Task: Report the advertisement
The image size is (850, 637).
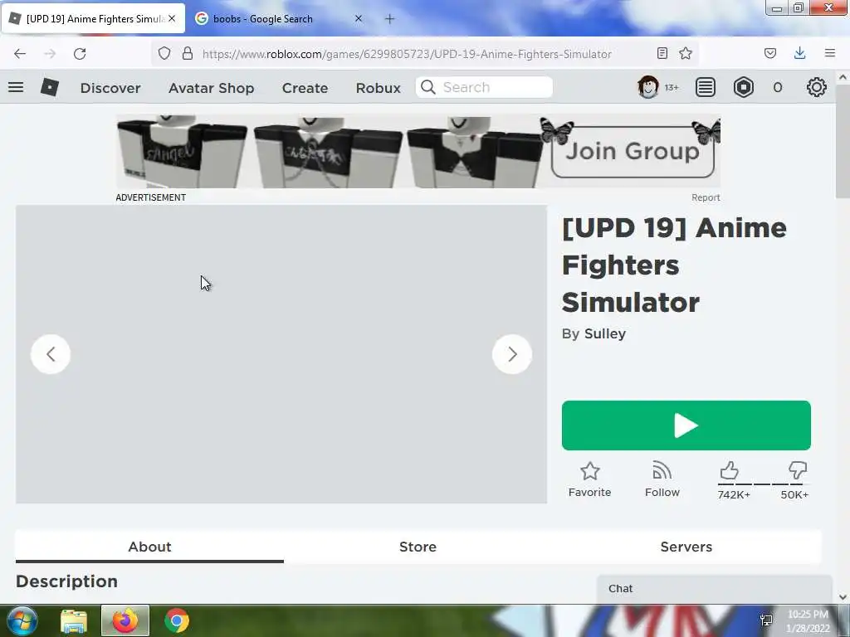Action: click(706, 197)
